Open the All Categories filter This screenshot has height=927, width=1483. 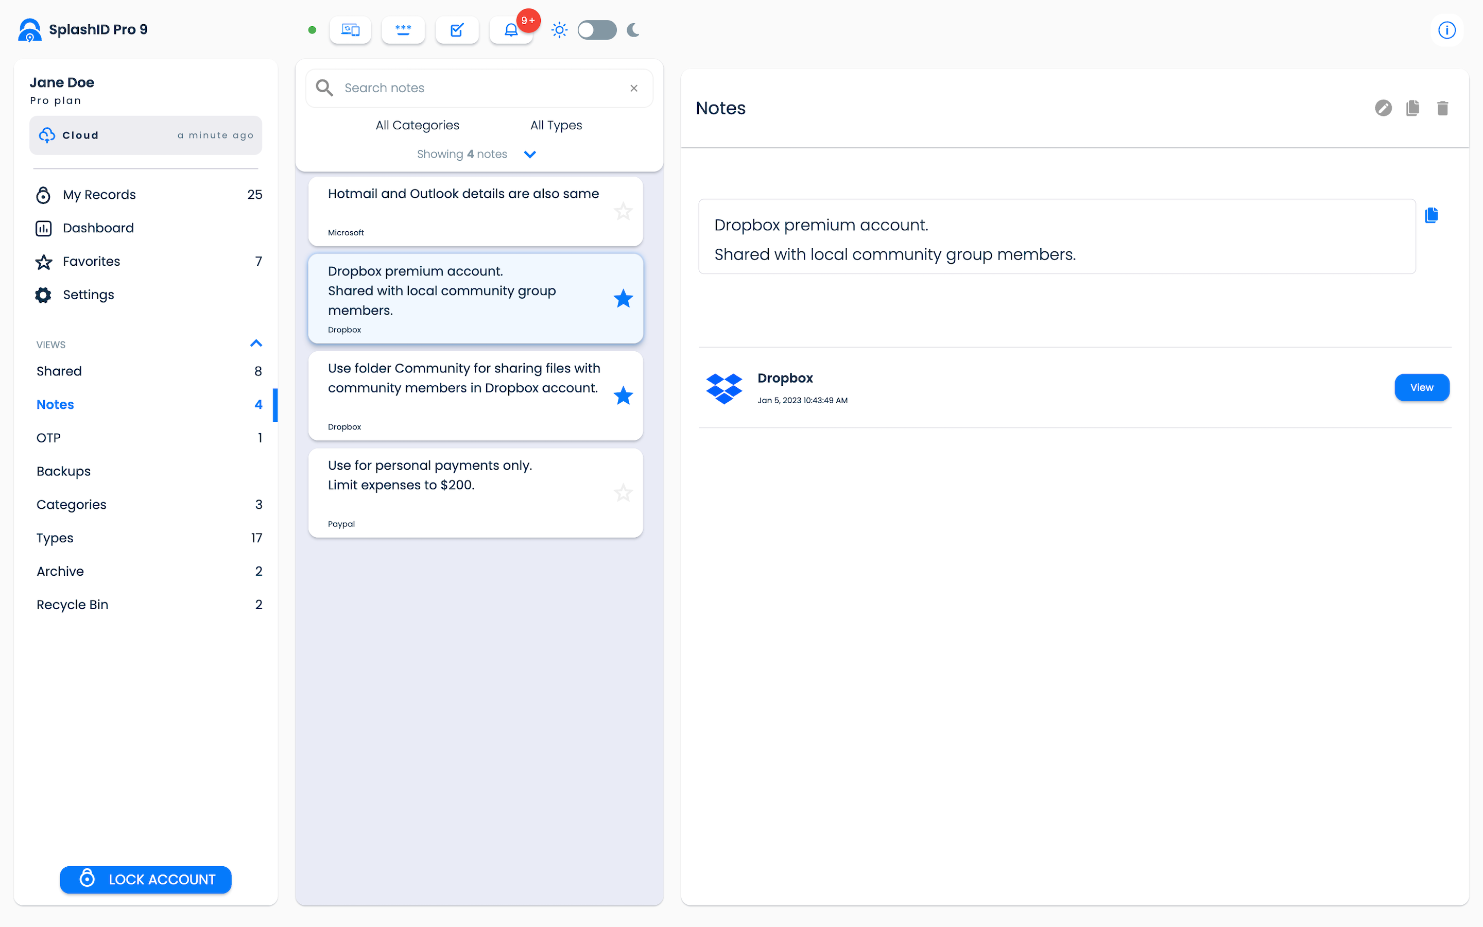point(417,125)
